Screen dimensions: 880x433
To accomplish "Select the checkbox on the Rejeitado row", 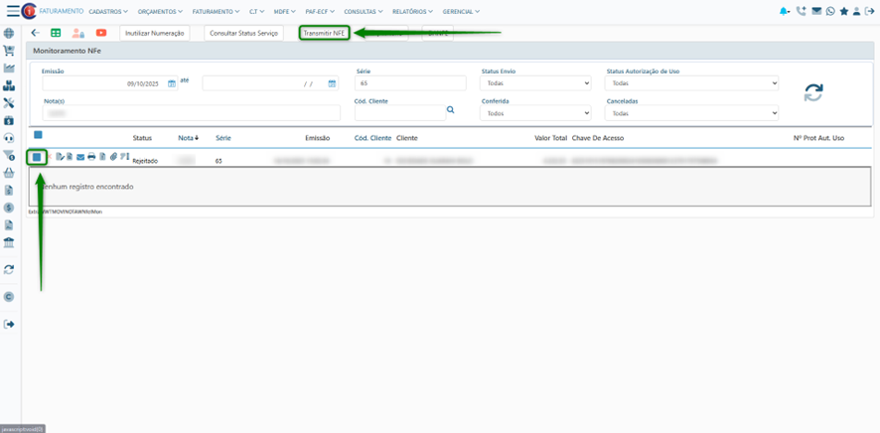I will [x=37, y=157].
